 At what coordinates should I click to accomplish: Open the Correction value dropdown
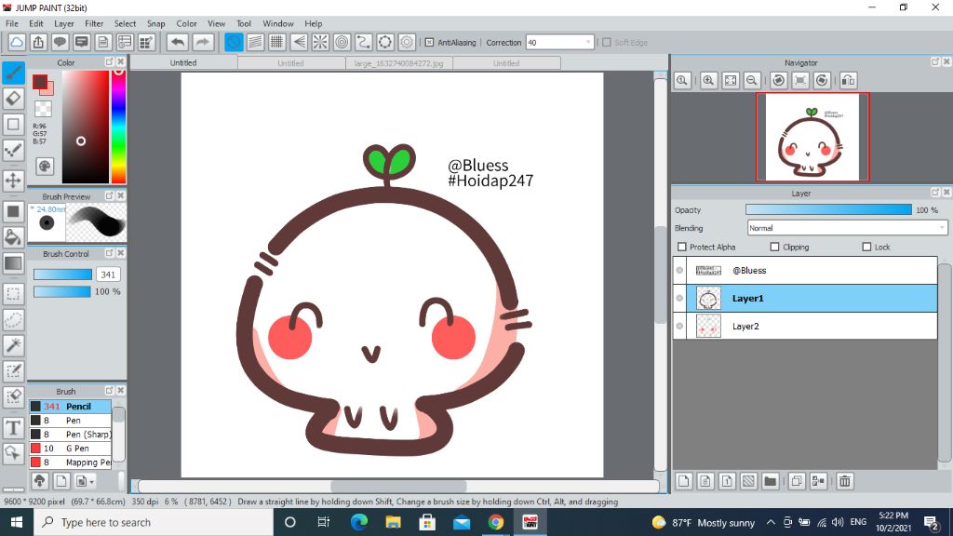pyautogui.click(x=588, y=43)
